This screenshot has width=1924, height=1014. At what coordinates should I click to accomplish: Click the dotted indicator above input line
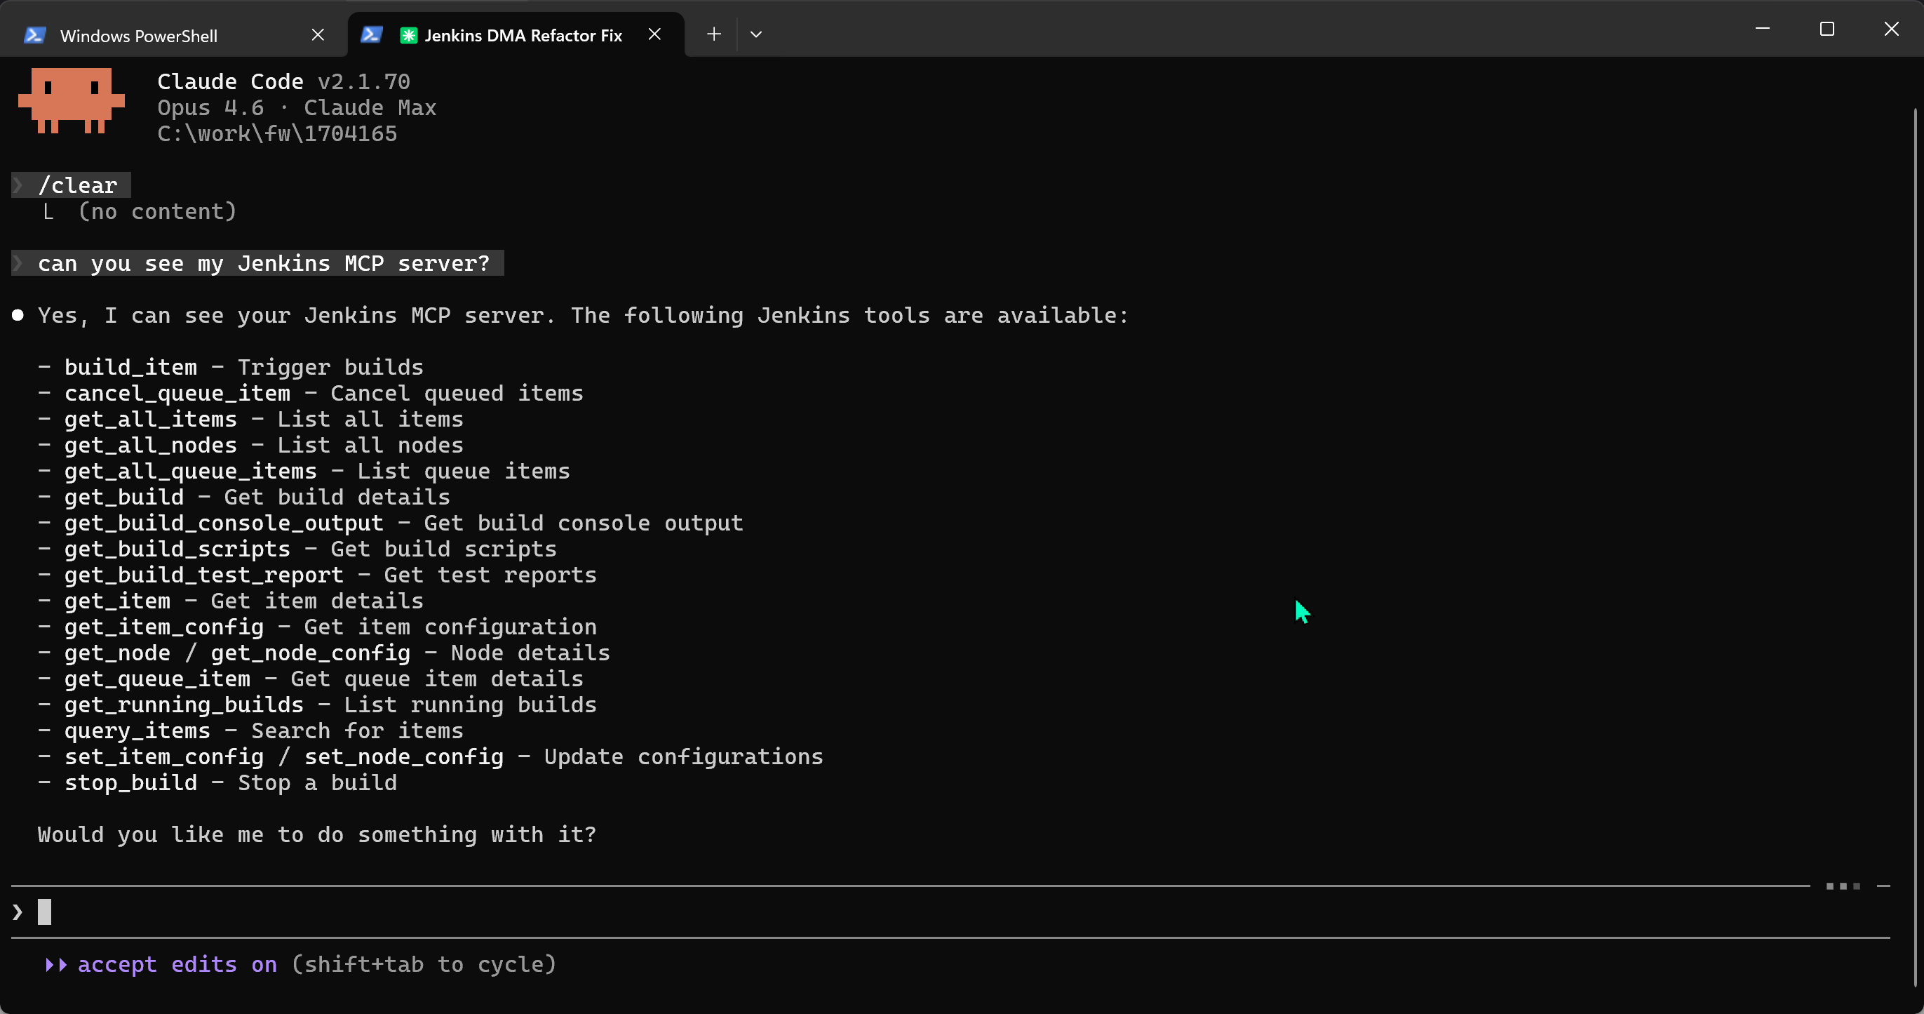coord(1843,886)
